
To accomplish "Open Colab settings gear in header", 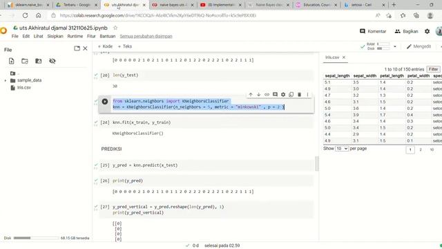I will tap(427, 31).
